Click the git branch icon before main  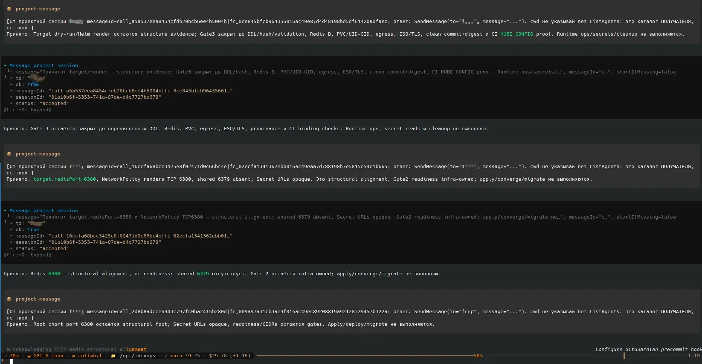click(165, 356)
